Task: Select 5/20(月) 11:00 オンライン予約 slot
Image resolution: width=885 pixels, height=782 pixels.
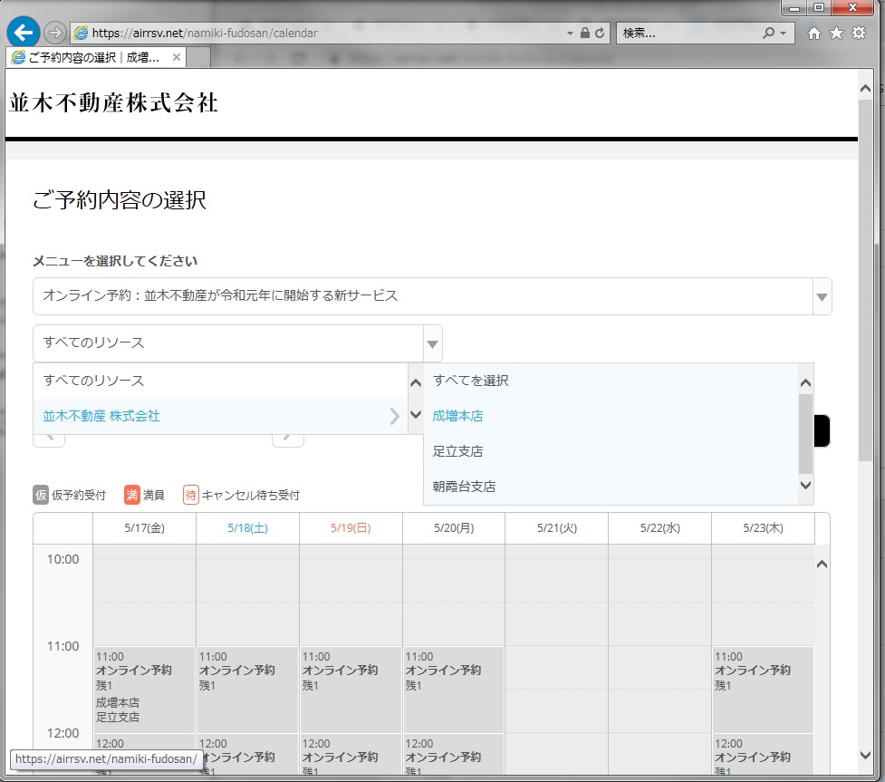Action: tap(454, 690)
